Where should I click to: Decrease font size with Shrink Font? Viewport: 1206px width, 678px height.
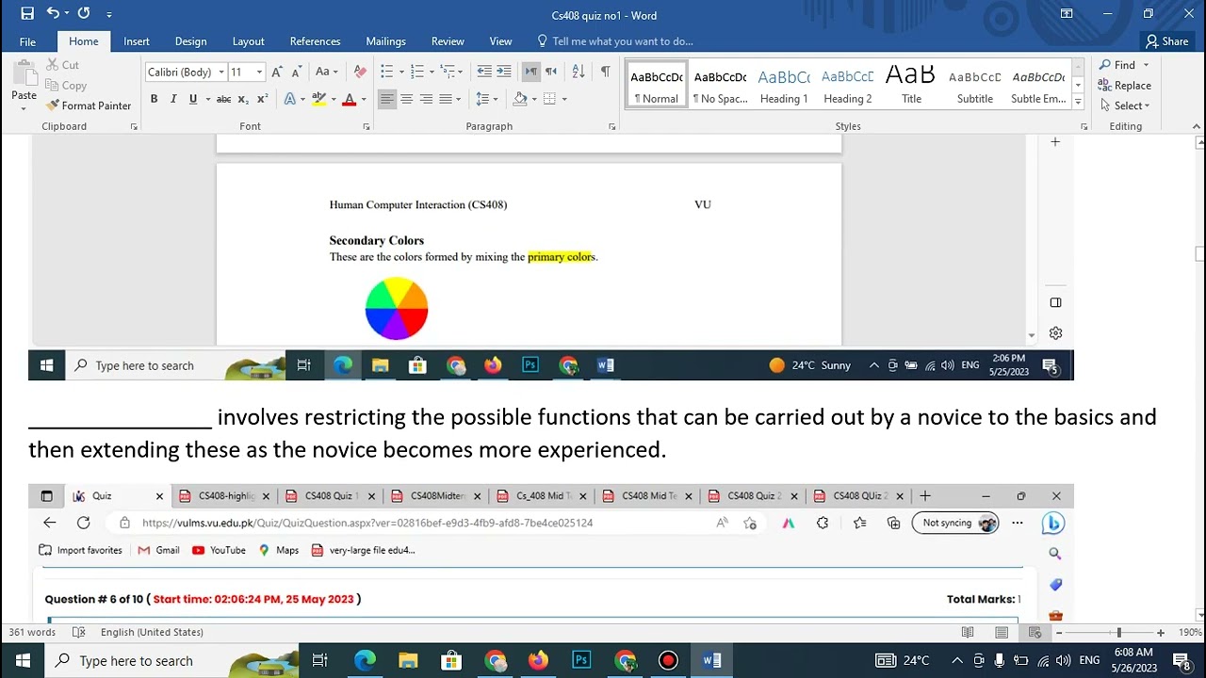point(296,72)
